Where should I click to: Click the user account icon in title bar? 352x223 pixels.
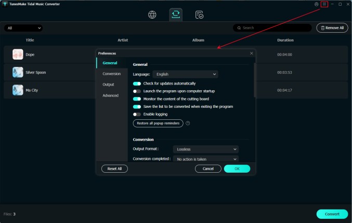(x=317, y=4)
